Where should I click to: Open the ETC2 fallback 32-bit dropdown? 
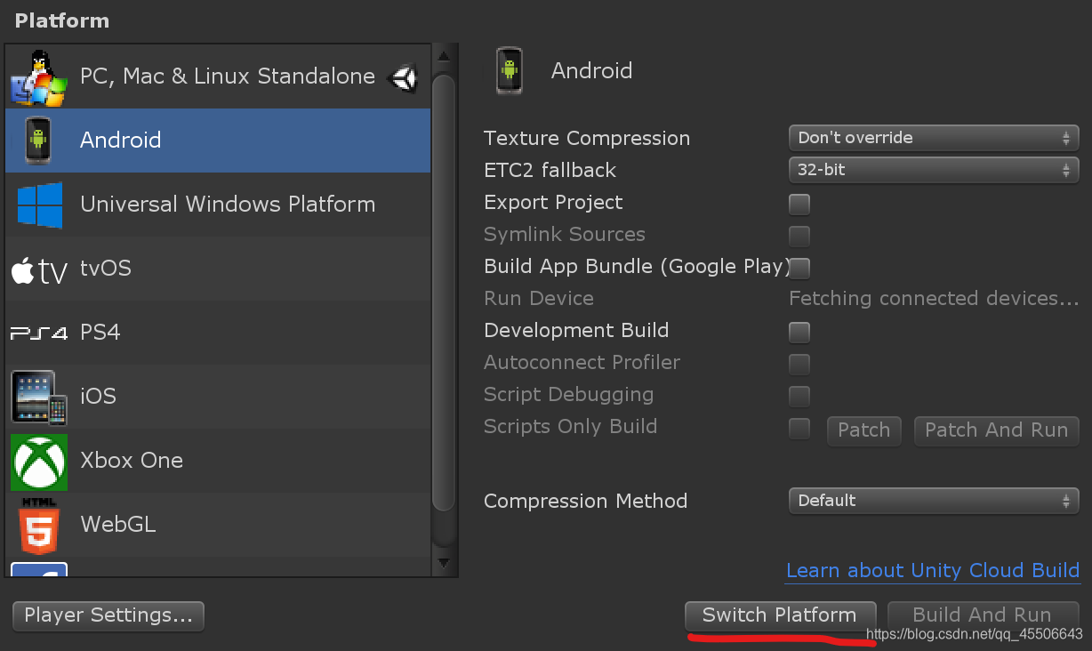[x=934, y=170]
